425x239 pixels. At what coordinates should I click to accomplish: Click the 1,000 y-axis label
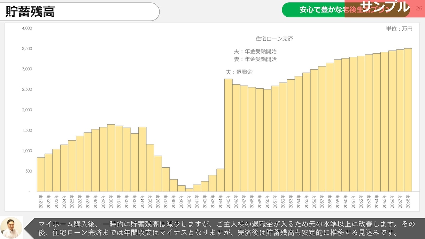[x=27, y=151]
